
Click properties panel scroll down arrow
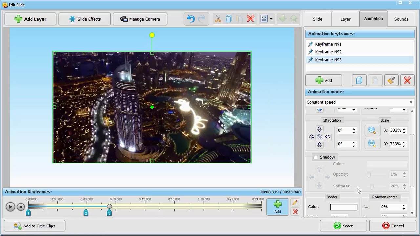click(412, 213)
